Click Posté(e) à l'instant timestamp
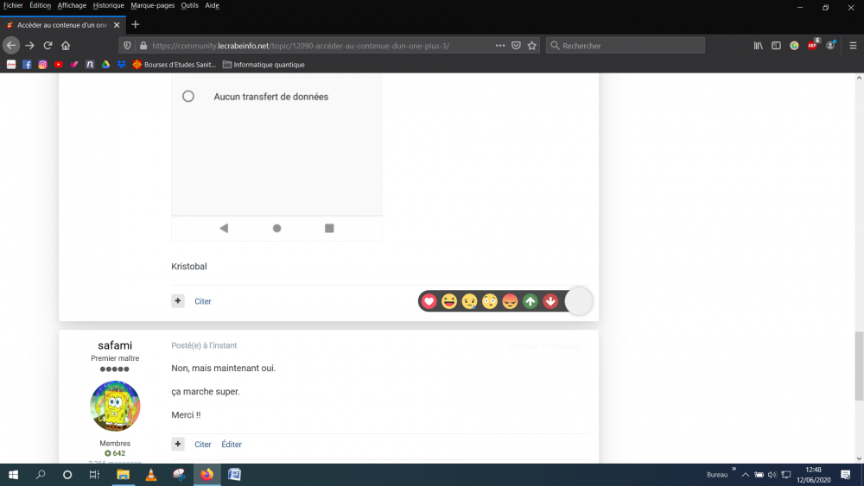The height and width of the screenshot is (486, 864). point(204,345)
